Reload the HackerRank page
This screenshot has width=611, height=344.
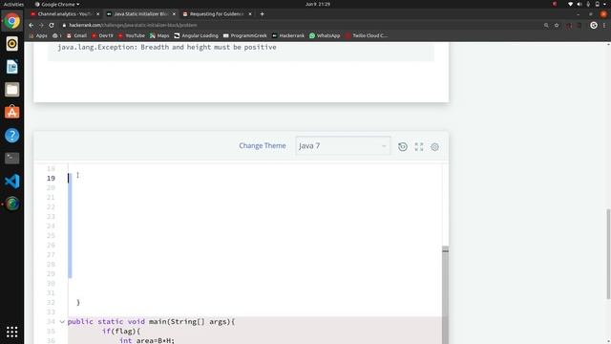(x=52, y=25)
